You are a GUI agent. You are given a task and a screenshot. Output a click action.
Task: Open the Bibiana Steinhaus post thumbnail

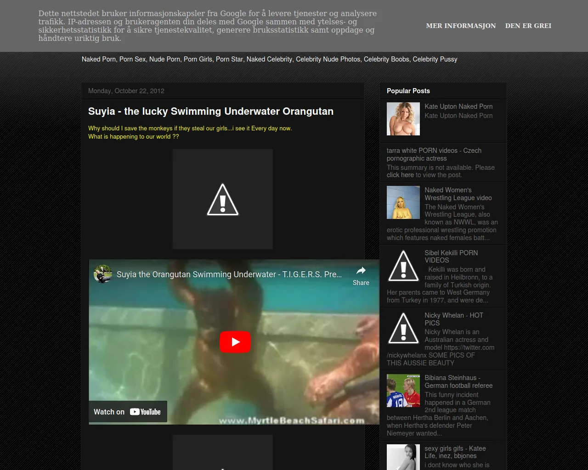tap(403, 391)
